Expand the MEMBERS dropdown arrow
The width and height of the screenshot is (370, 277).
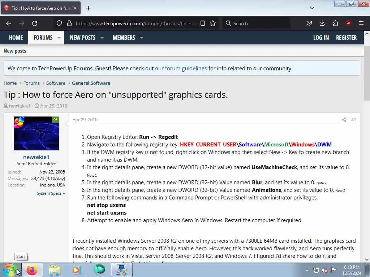tap(141, 38)
